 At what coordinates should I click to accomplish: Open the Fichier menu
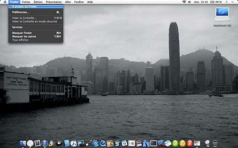coord(26,2)
